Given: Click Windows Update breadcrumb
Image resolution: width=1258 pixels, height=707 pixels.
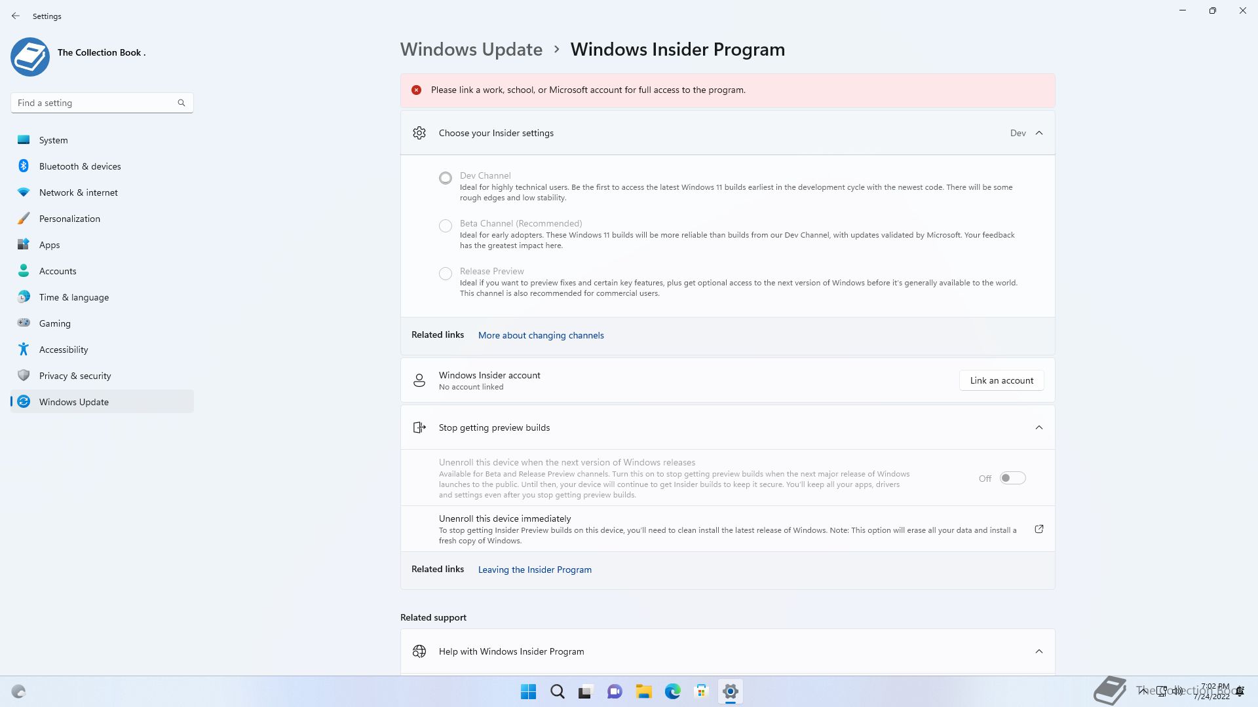Looking at the screenshot, I should [x=471, y=49].
